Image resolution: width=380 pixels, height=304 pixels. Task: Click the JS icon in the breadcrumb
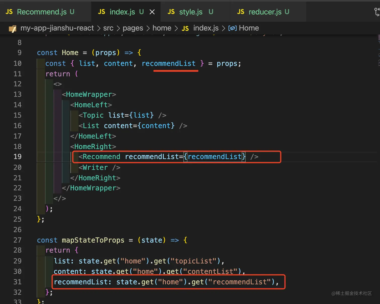point(185,28)
